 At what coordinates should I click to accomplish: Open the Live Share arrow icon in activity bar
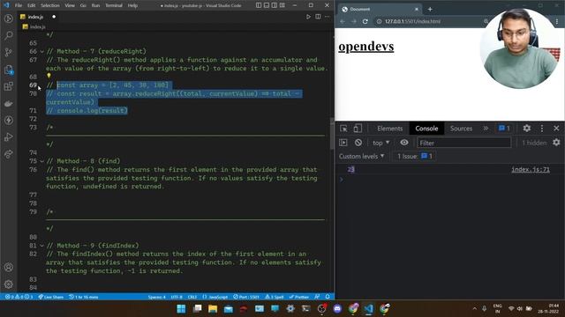click(8, 154)
